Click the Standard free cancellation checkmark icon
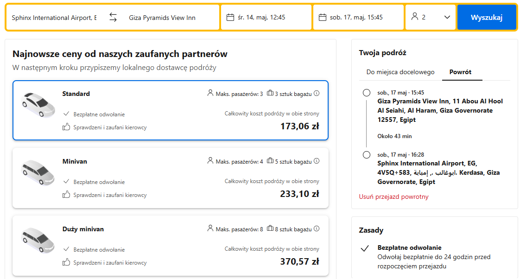The width and height of the screenshot is (520, 279). point(66,114)
